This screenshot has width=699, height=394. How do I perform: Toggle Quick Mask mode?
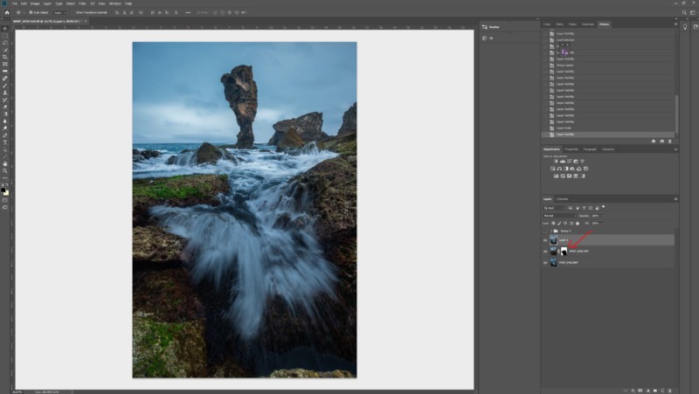pos(5,200)
